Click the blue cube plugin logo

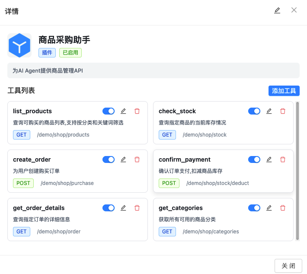click(19, 45)
